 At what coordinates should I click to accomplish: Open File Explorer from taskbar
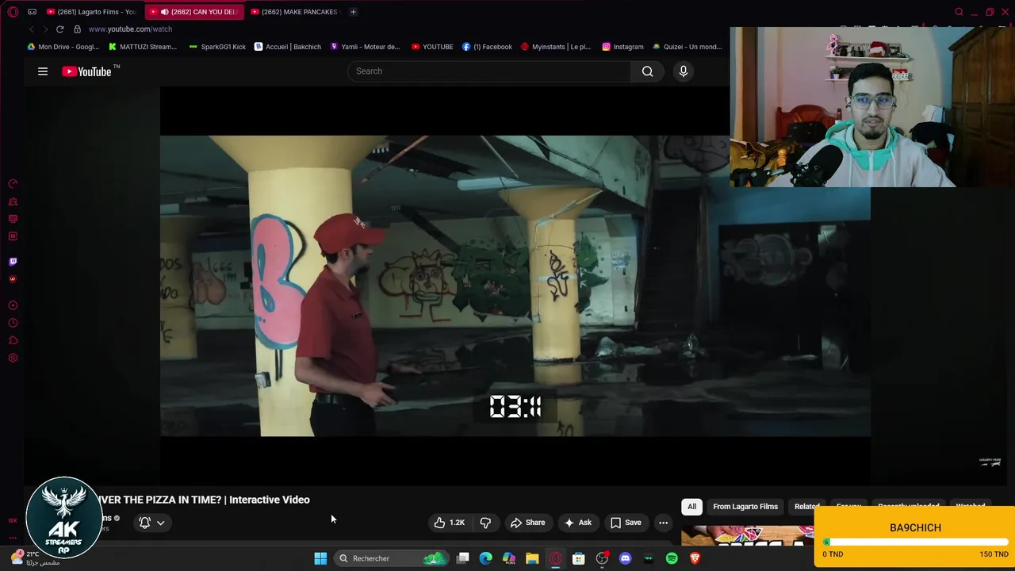(532, 558)
